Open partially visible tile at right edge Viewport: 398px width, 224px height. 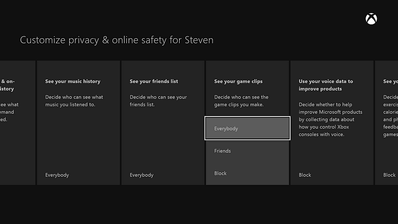(x=387, y=122)
